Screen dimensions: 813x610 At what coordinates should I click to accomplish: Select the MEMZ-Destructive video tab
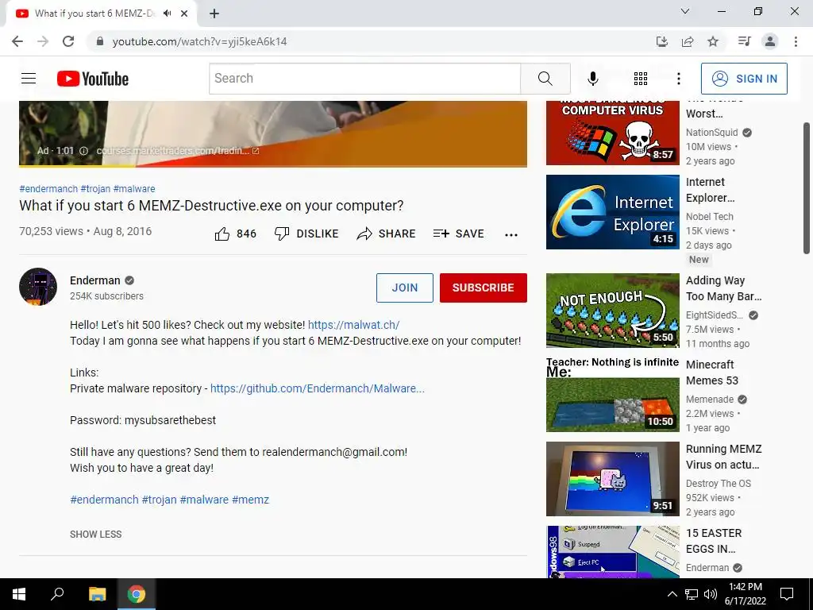click(x=94, y=14)
